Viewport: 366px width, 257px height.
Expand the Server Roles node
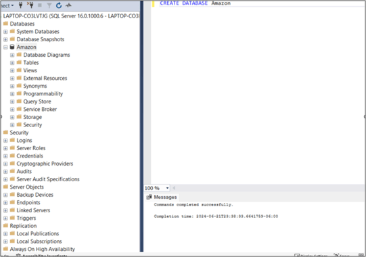tap(5, 148)
